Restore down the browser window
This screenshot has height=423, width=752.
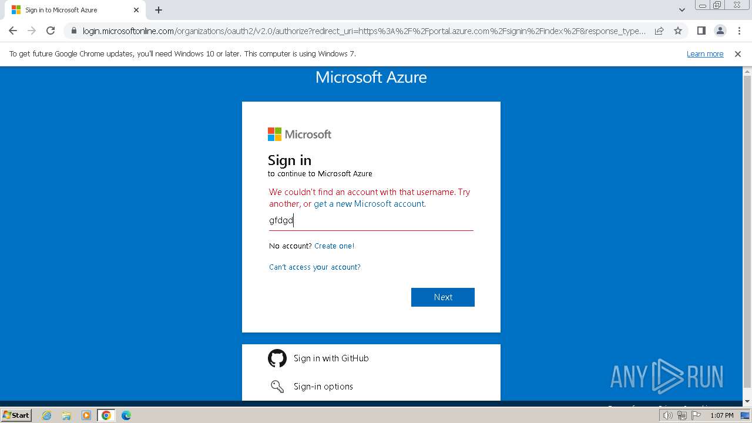[717, 5]
